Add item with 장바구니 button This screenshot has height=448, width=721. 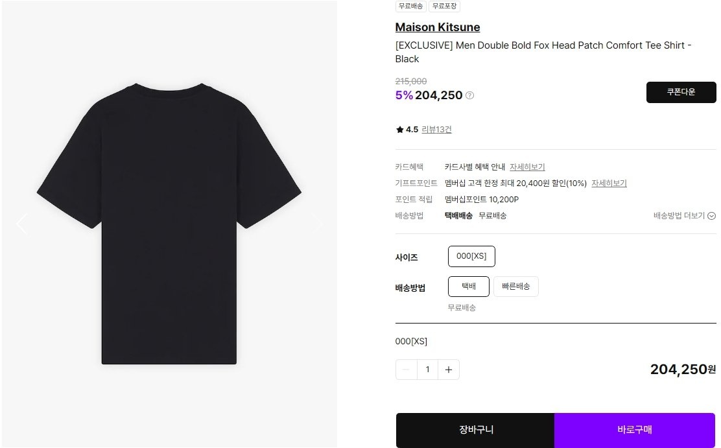475,430
